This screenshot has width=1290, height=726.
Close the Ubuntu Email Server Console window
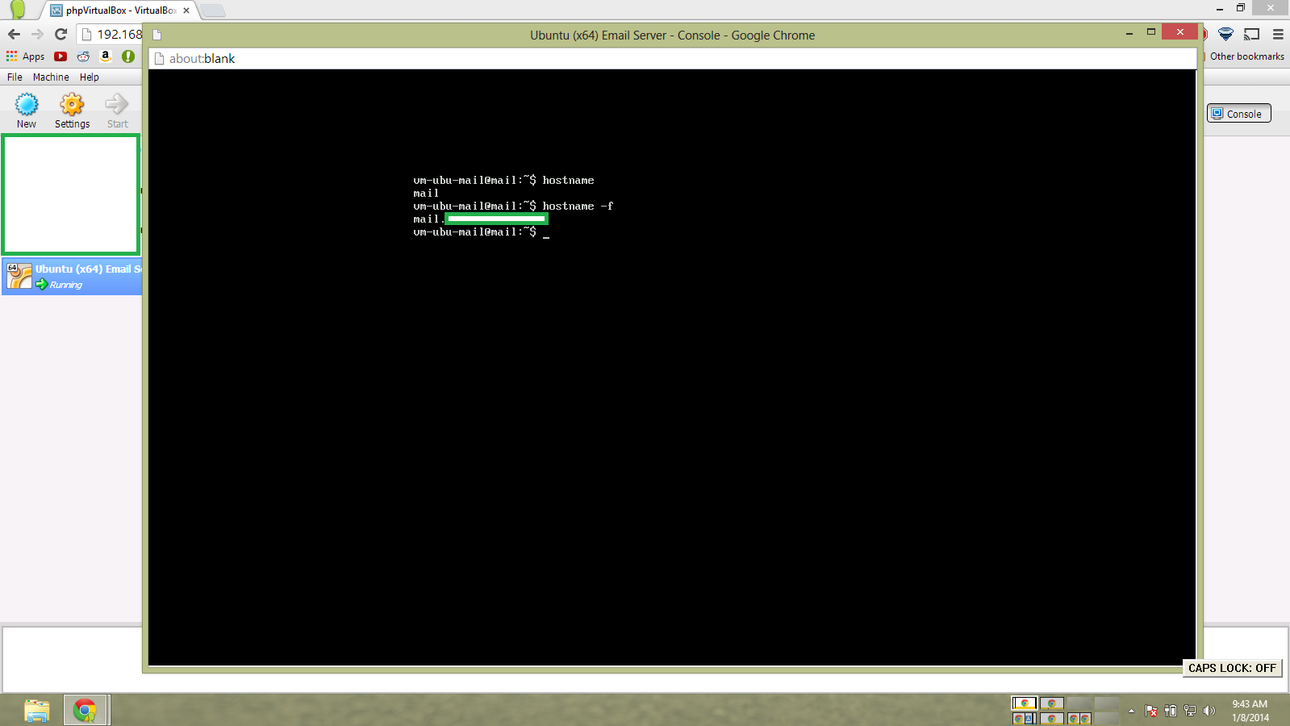point(1179,32)
